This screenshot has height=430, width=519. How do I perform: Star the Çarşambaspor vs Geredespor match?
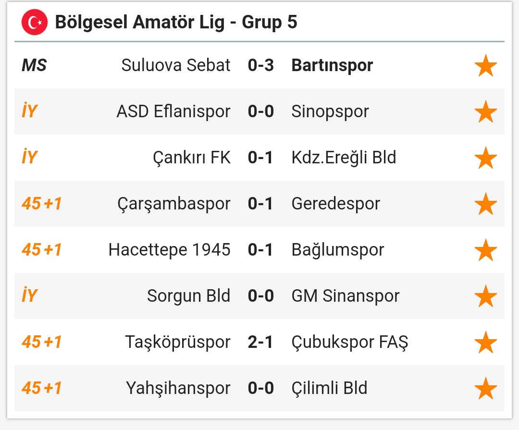(x=485, y=204)
